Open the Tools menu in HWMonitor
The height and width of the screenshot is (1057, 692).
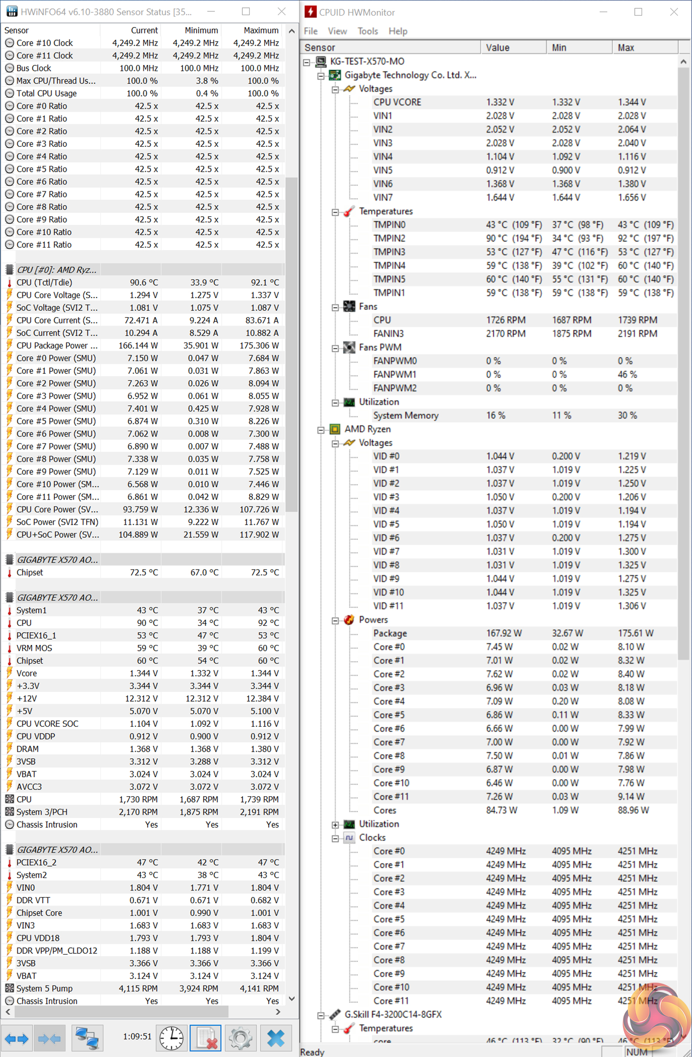[x=368, y=31]
